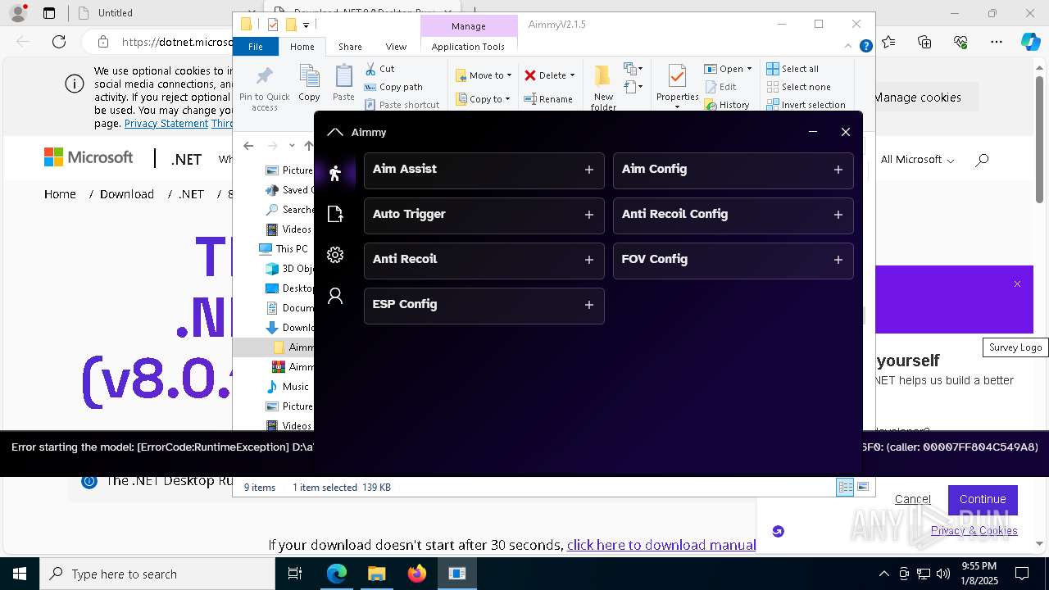Close the purple survey banner
This screenshot has height=590, width=1049.
1017,284
